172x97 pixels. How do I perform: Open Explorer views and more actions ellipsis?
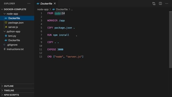(29, 4)
